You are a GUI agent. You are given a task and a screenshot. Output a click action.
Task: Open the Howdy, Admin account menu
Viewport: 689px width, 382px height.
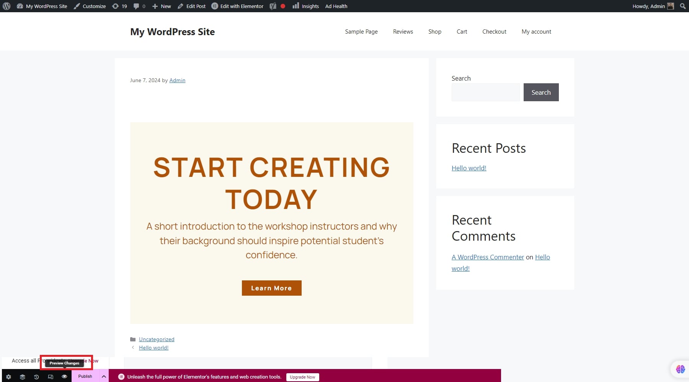pyautogui.click(x=653, y=6)
